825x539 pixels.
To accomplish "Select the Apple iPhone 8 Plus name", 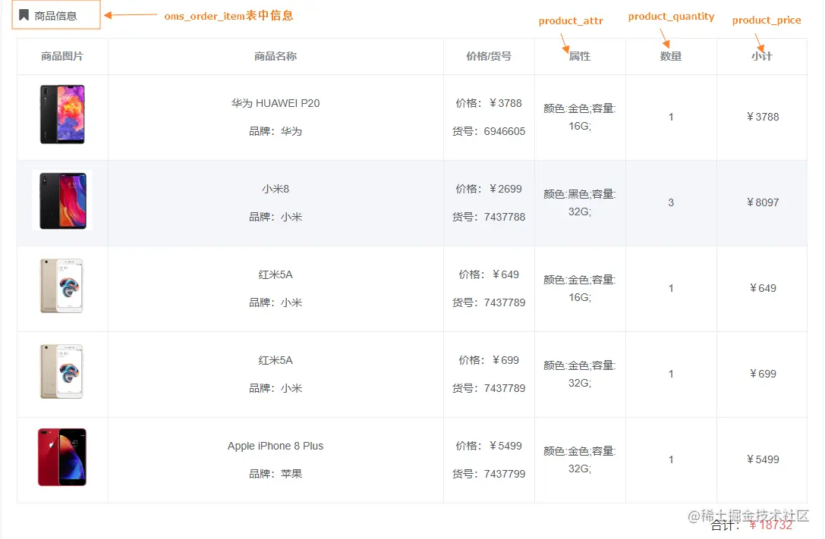I will point(276,446).
